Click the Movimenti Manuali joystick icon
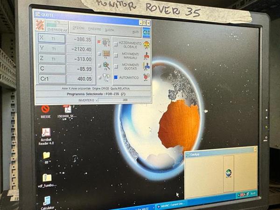280x210 pixels. (x=147, y=56)
